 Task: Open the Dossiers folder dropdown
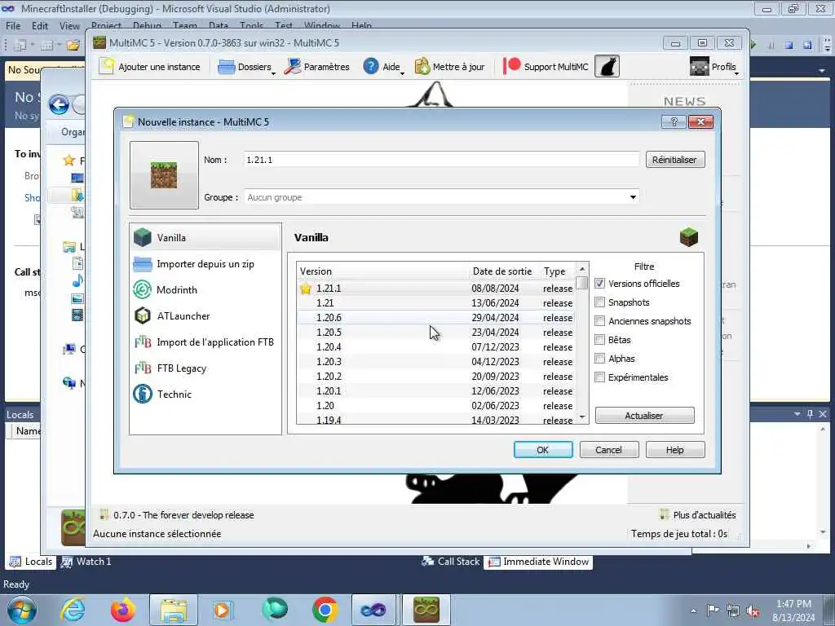click(x=246, y=67)
